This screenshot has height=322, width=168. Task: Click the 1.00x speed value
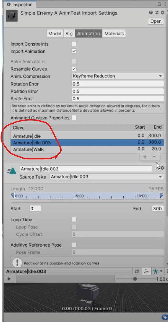162,279
